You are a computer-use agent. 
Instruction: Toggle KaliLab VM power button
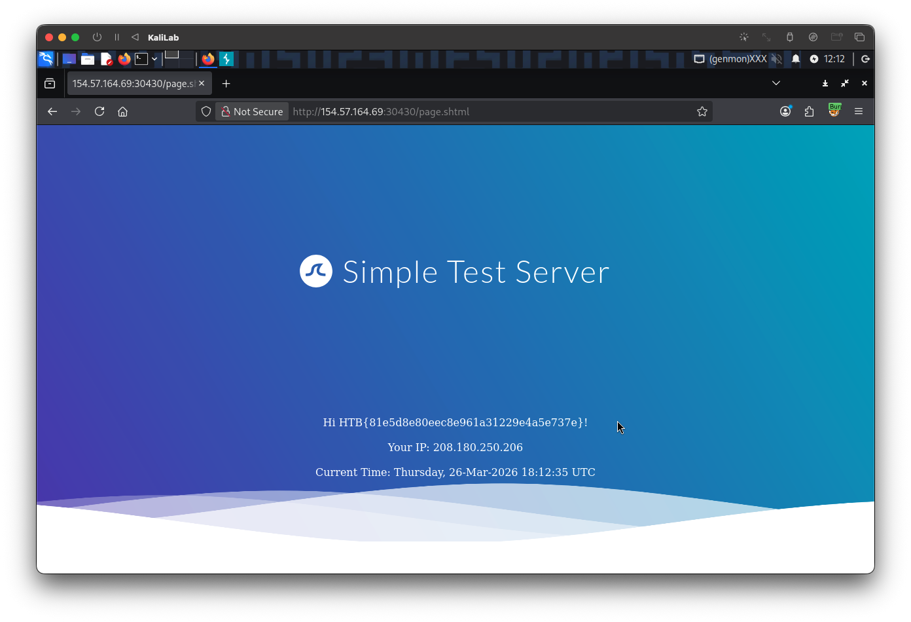point(98,37)
